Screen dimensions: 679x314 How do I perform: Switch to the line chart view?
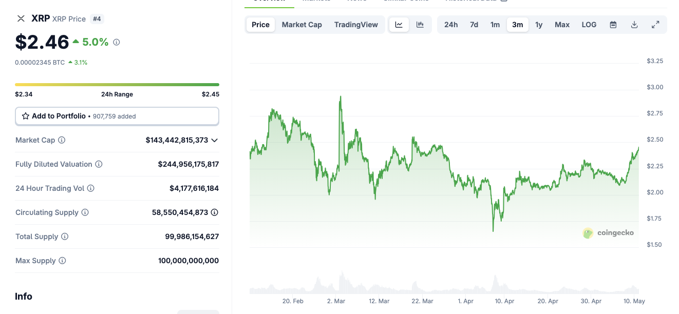coord(399,25)
